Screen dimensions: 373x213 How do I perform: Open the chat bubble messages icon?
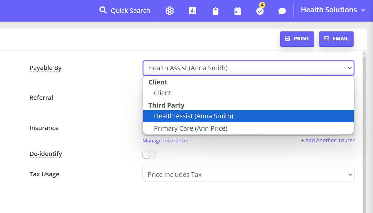point(282,11)
